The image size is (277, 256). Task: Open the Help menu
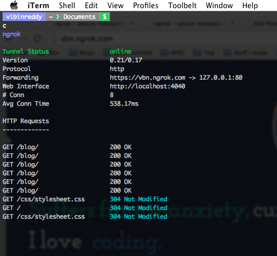pyautogui.click(x=250, y=6)
